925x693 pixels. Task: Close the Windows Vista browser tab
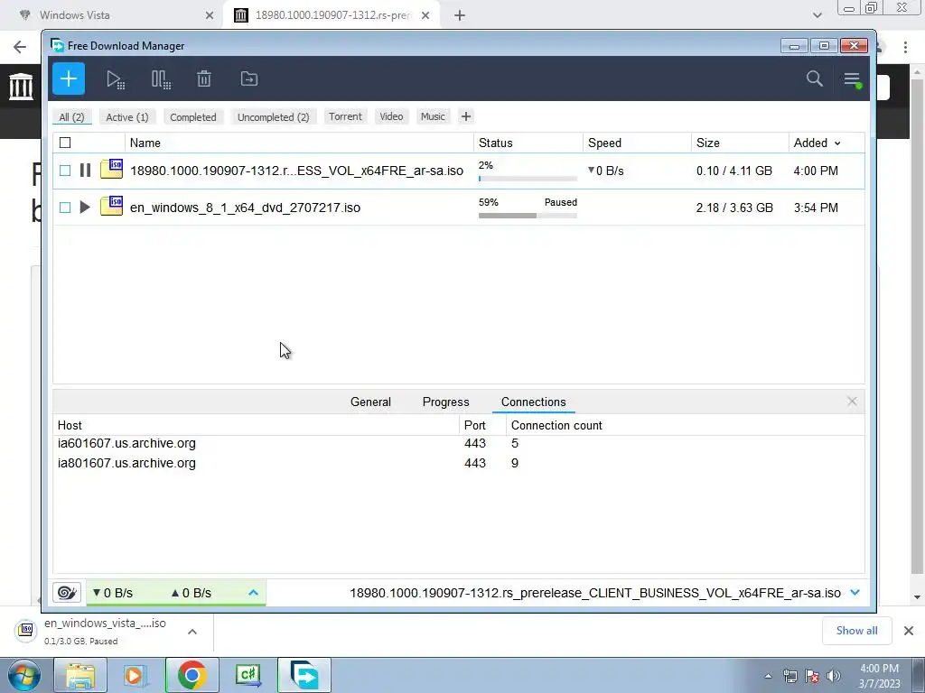tap(210, 15)
